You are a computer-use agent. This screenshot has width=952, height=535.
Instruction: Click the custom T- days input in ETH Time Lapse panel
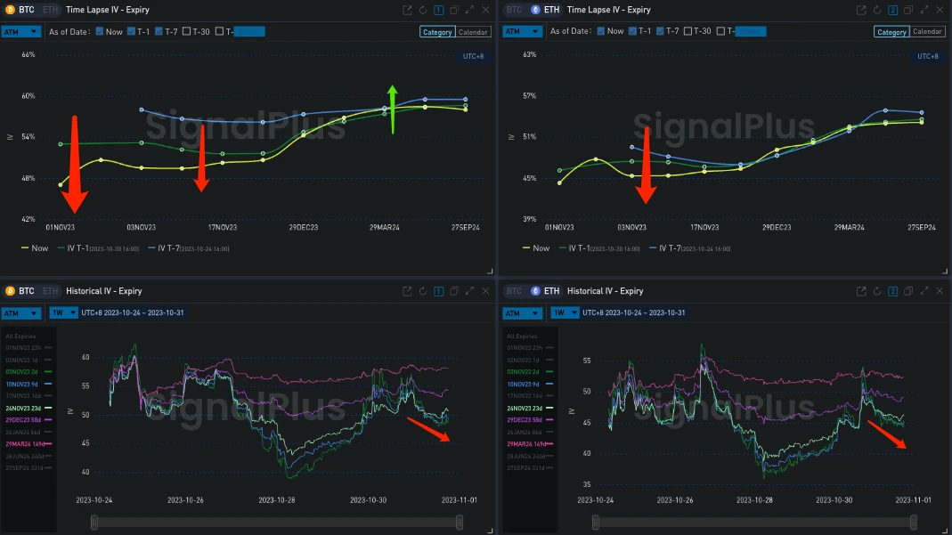750,31
